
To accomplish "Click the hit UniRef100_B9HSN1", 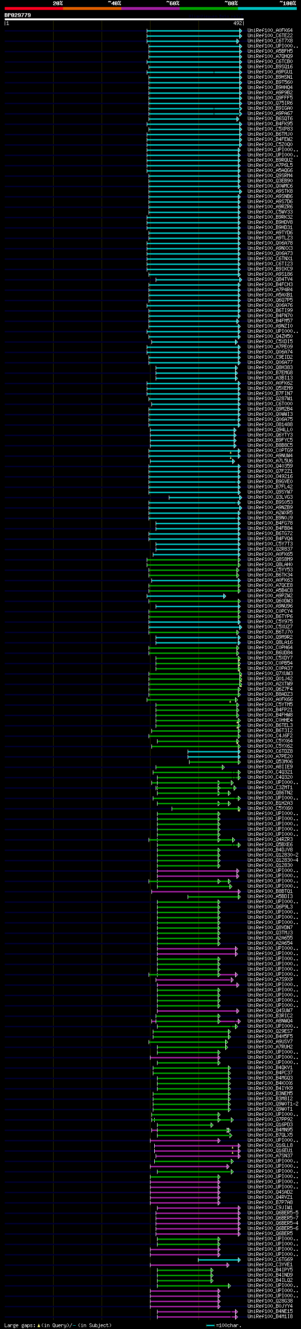I will coord(270,77).
